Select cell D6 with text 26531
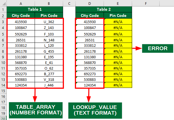 click(90, 40)
